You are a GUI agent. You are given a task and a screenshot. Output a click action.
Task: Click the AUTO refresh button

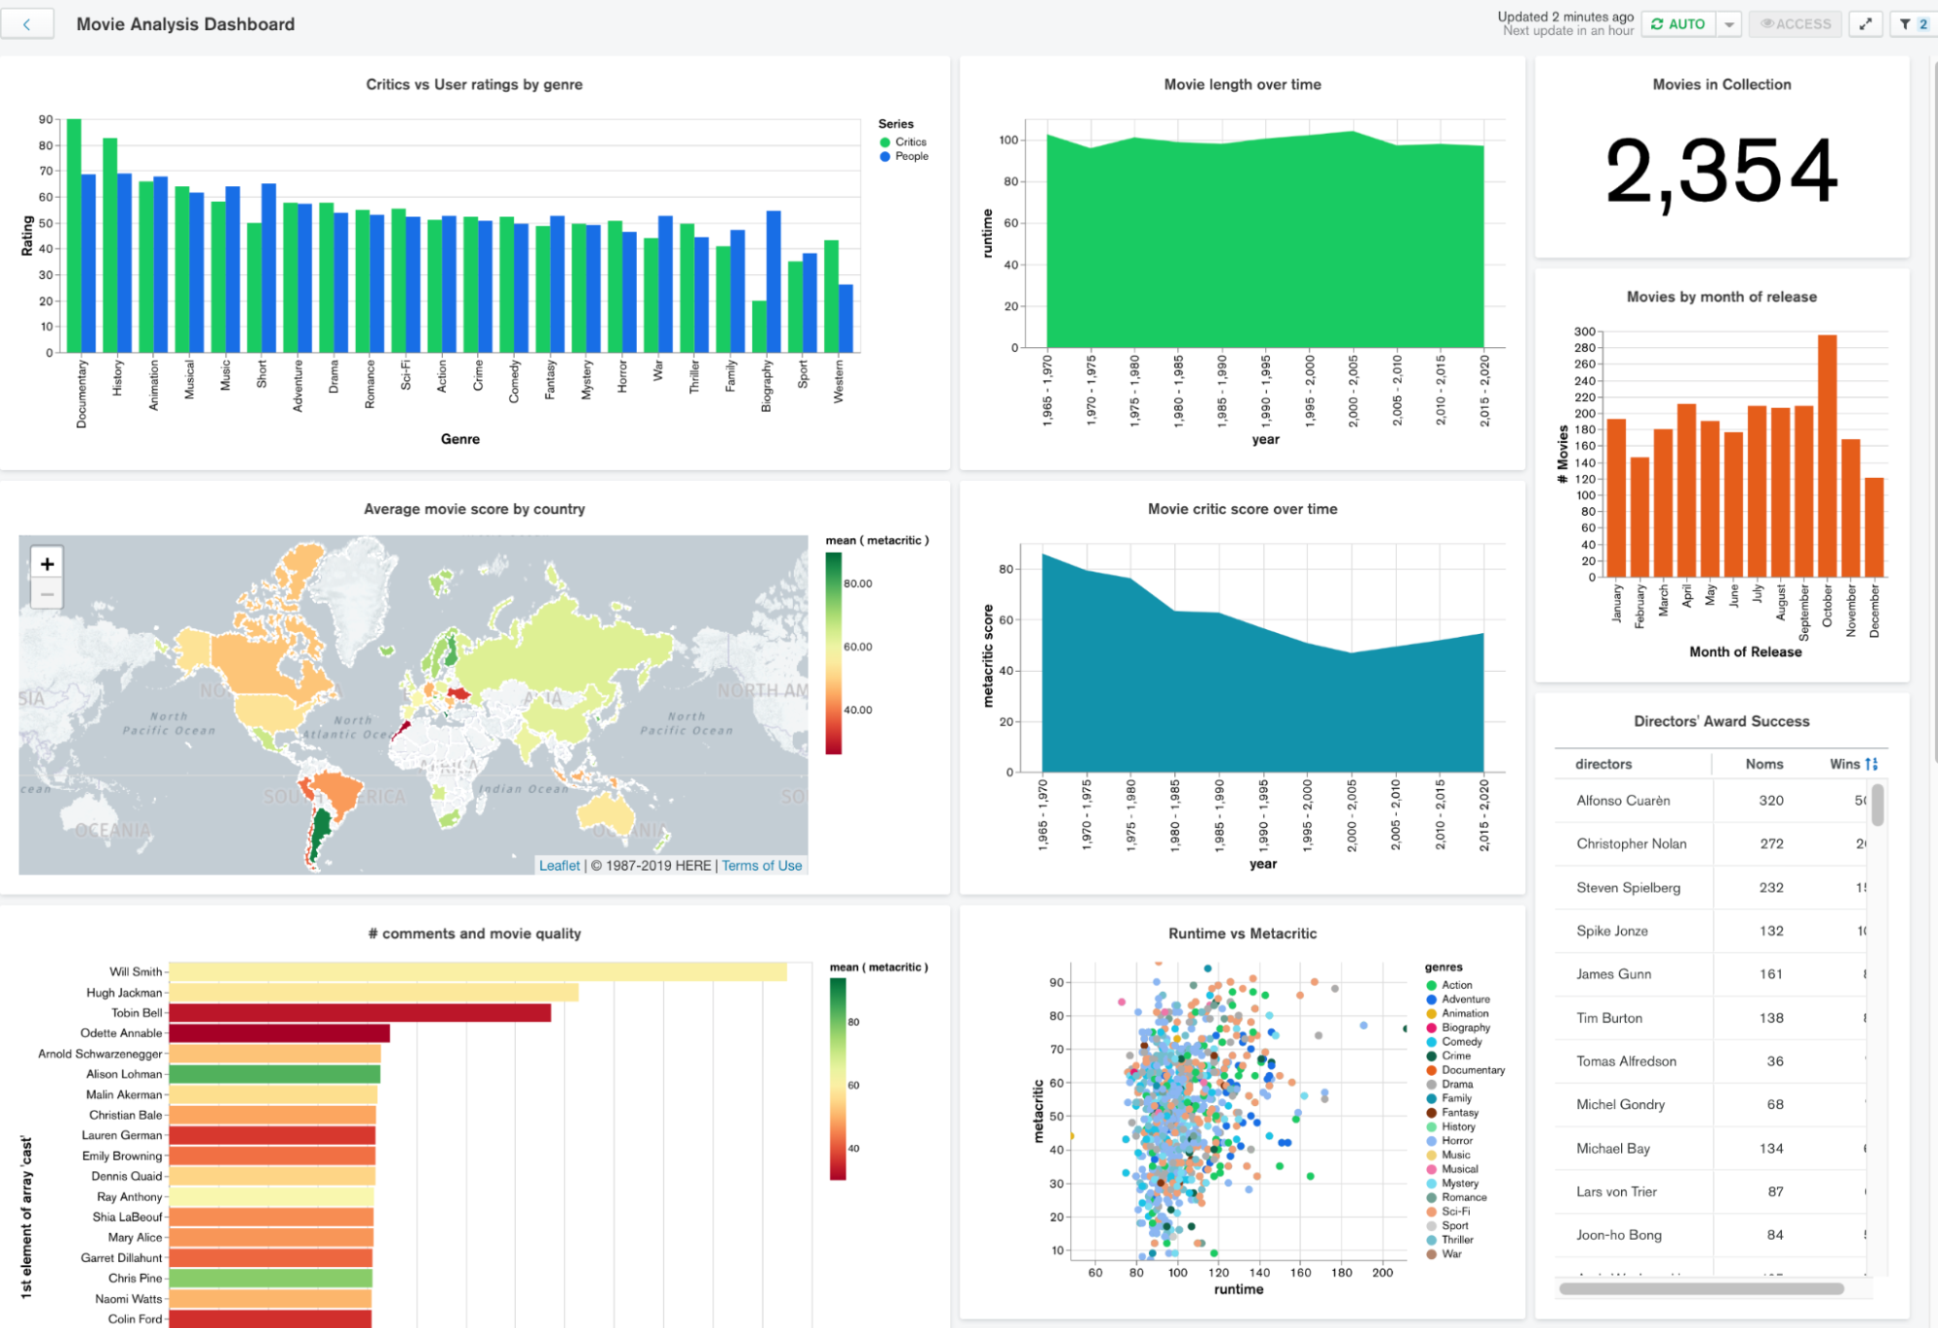pyautogui.click(x=1678, y=24)
